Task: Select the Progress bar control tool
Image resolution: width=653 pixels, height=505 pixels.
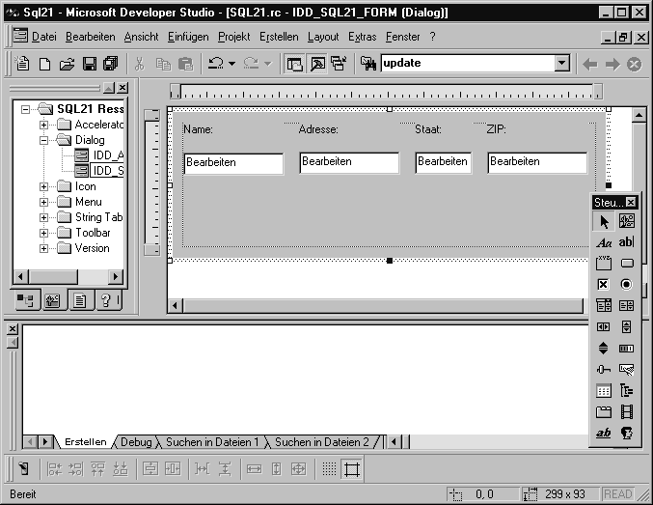Action: 626,349
